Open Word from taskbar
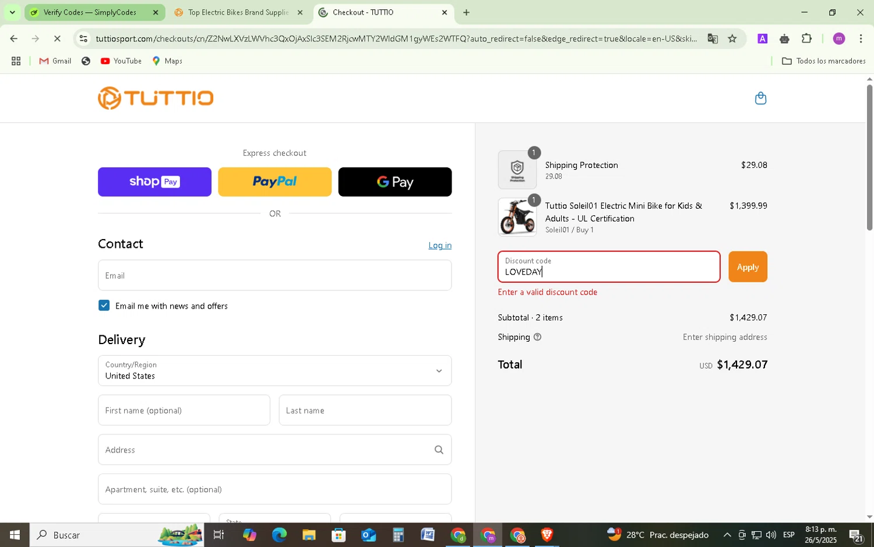 point(428,535)
